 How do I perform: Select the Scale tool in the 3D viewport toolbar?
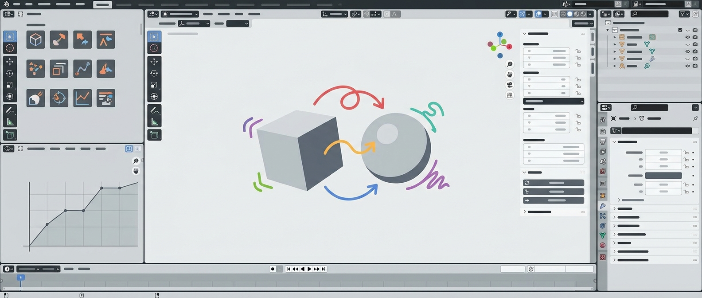(154, 85)
